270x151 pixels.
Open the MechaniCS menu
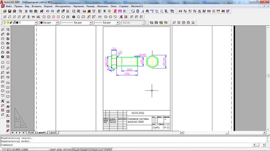point(137,6)
